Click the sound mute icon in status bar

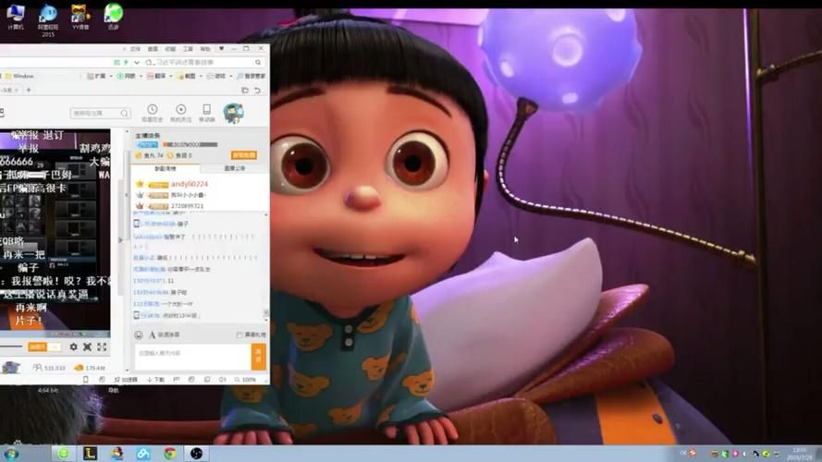coord(223,379)
